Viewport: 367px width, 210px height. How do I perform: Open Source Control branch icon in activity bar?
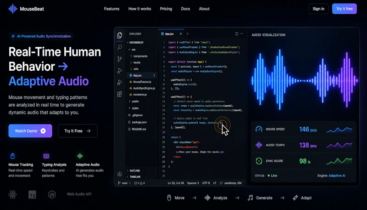pyautogui.click(x=120, y=59)
